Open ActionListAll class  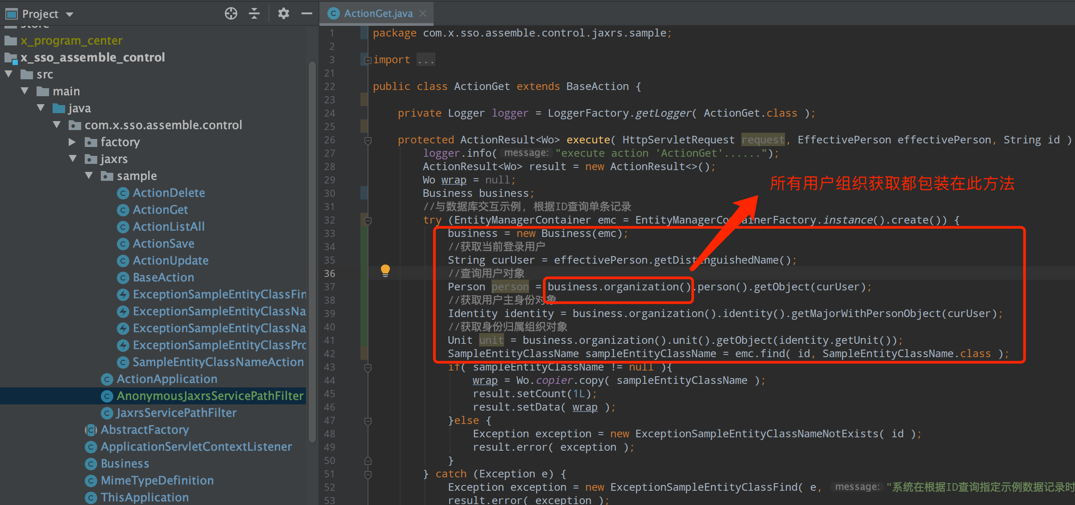tap(169, 227)
